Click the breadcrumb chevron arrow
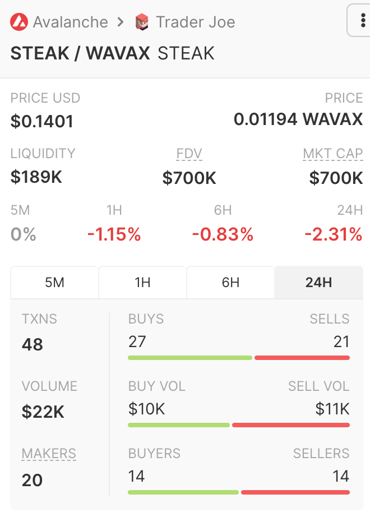The height and width of the screenshot is (517, 370). click(121, 22)
